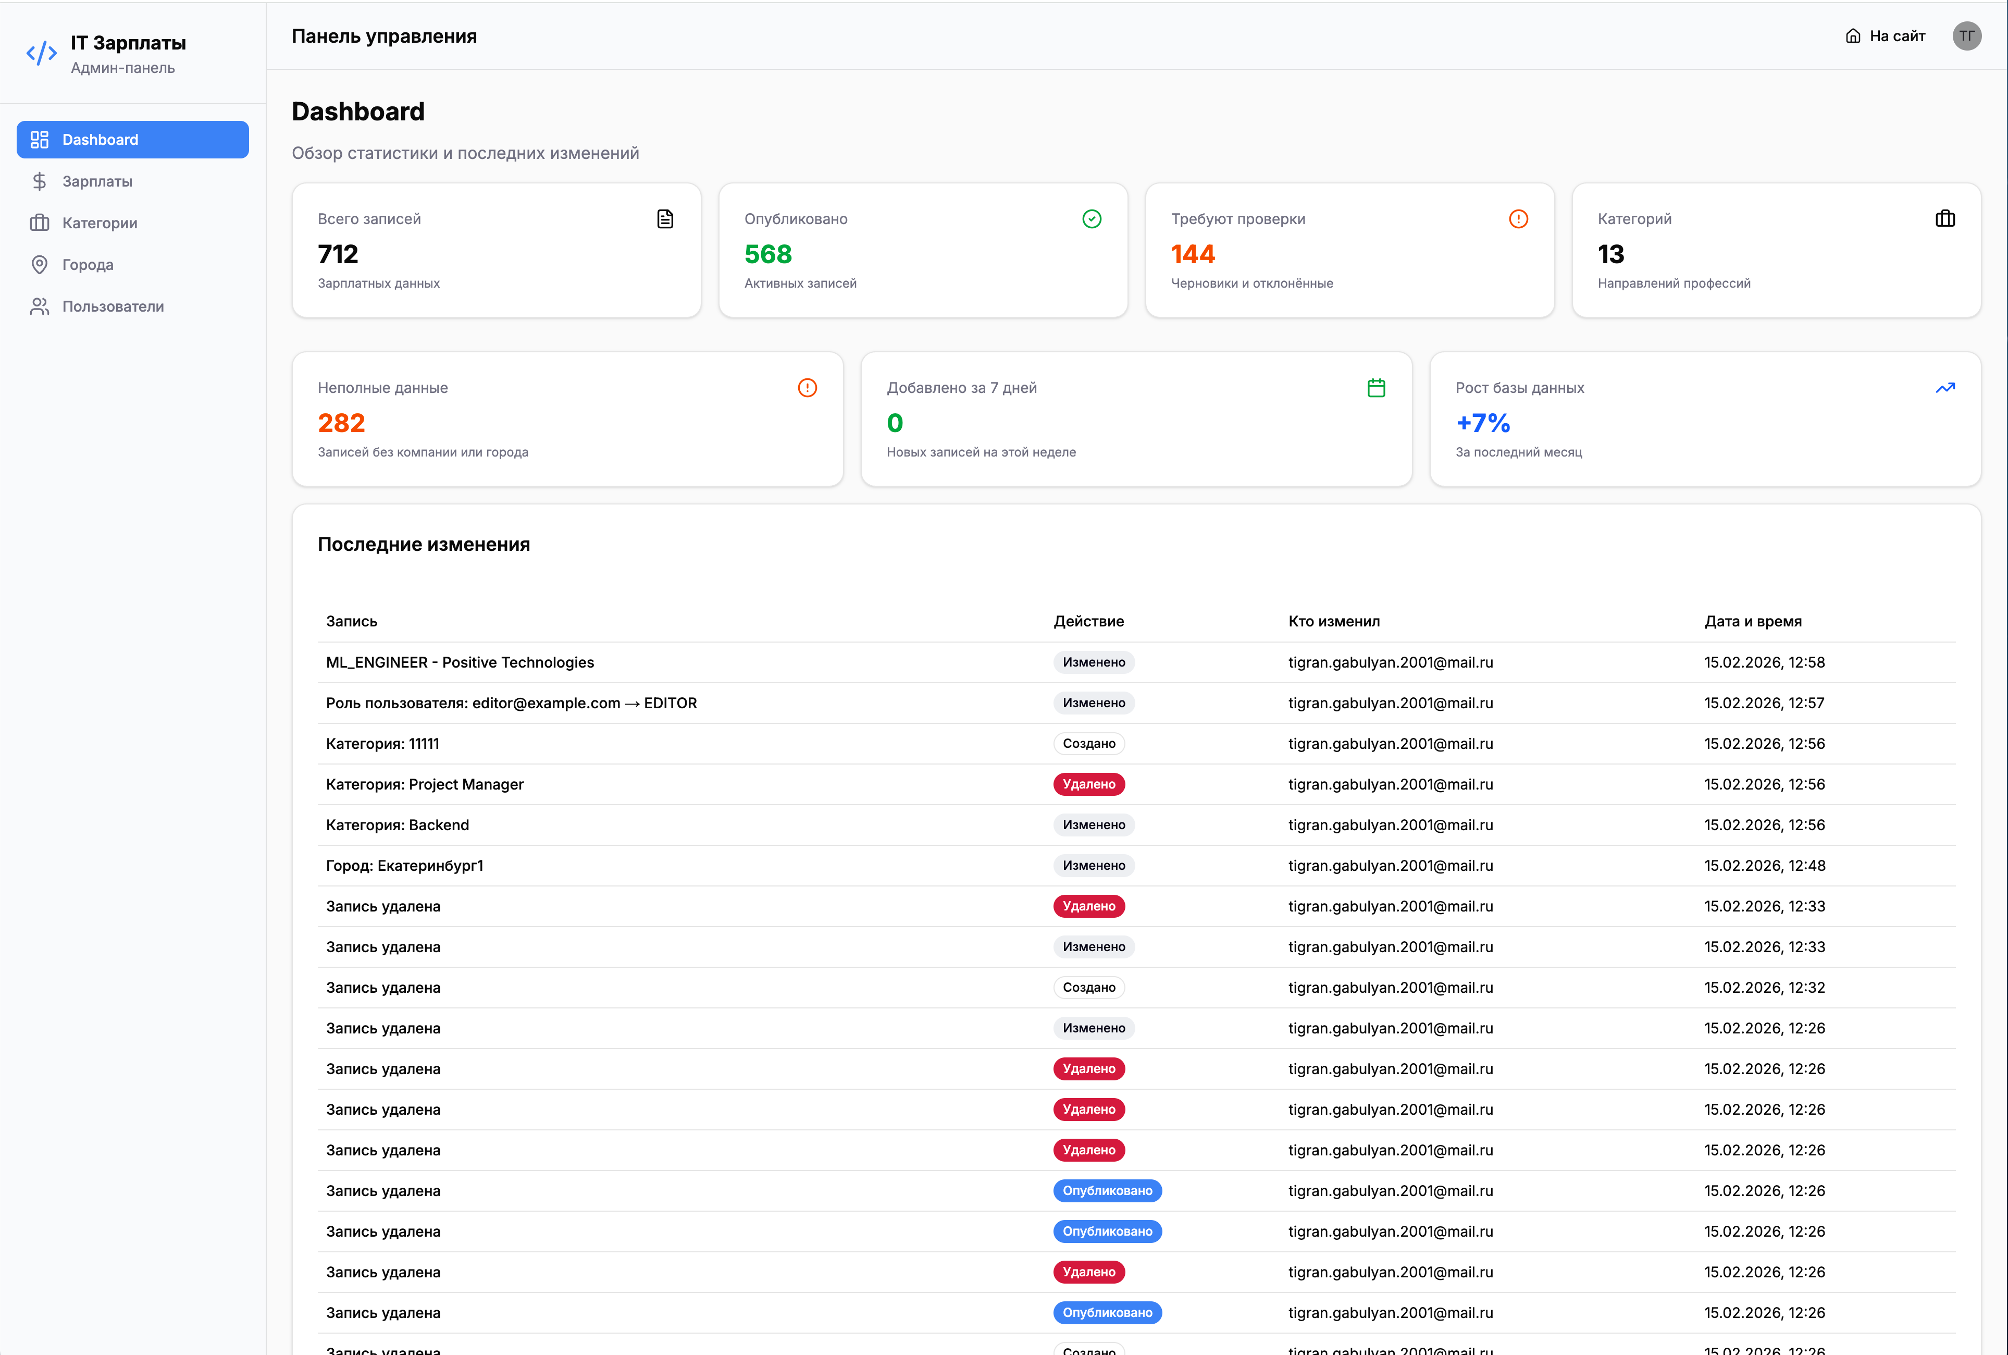This screenshot has height=1355, width=2008.
Task: Click the Создано badge for Категория: 11111
Action: [x=1089, y=744]
